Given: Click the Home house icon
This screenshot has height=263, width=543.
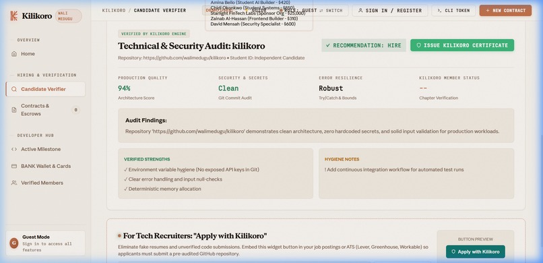Looking at the screenshot, I should click(14, 54).
